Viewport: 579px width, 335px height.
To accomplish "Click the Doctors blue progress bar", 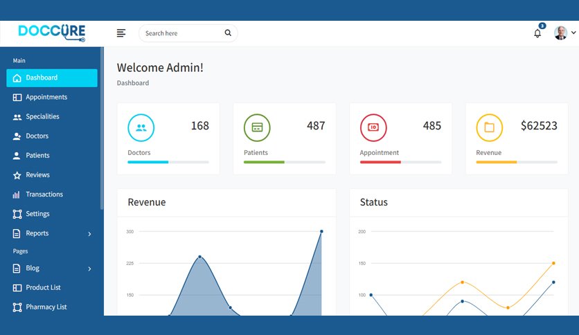I will click(x=148, y=162).
